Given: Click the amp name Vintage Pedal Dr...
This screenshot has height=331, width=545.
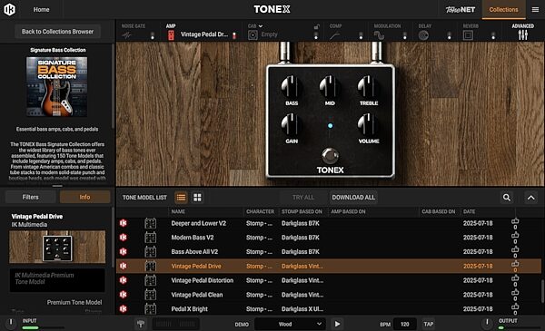Looking at the screenshot, I should pyautogui.click(x=204, y=34).
